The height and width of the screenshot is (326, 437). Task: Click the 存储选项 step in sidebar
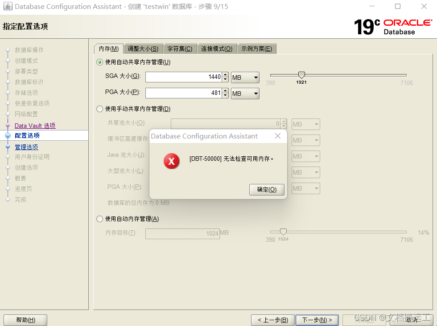(26, 93)
